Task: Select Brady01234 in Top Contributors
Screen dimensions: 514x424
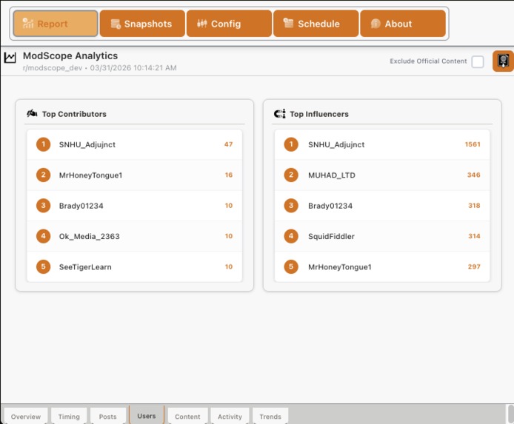Action: [134, 206]
